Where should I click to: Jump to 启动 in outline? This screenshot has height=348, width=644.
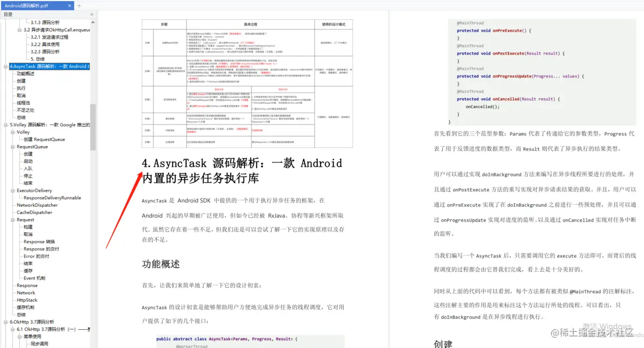pyautogui.click(x=28, y=162)
